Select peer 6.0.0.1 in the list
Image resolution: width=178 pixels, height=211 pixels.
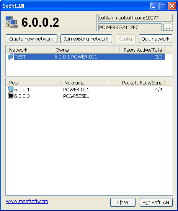pyautogui.click(x=22, y=89)
